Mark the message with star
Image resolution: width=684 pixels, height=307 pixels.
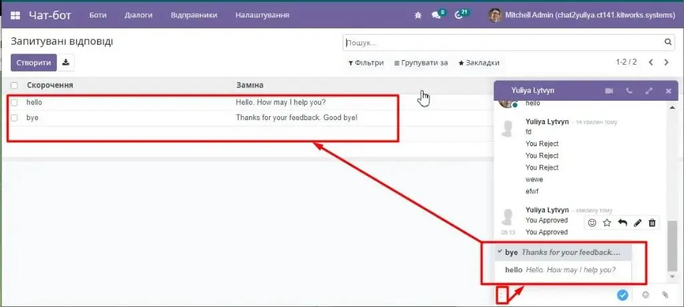[607, 222]
